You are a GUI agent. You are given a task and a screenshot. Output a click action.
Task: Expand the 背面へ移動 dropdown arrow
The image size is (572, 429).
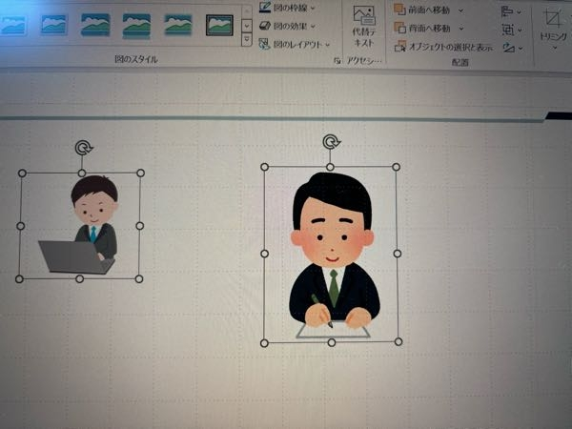click(x=461, y=29)
